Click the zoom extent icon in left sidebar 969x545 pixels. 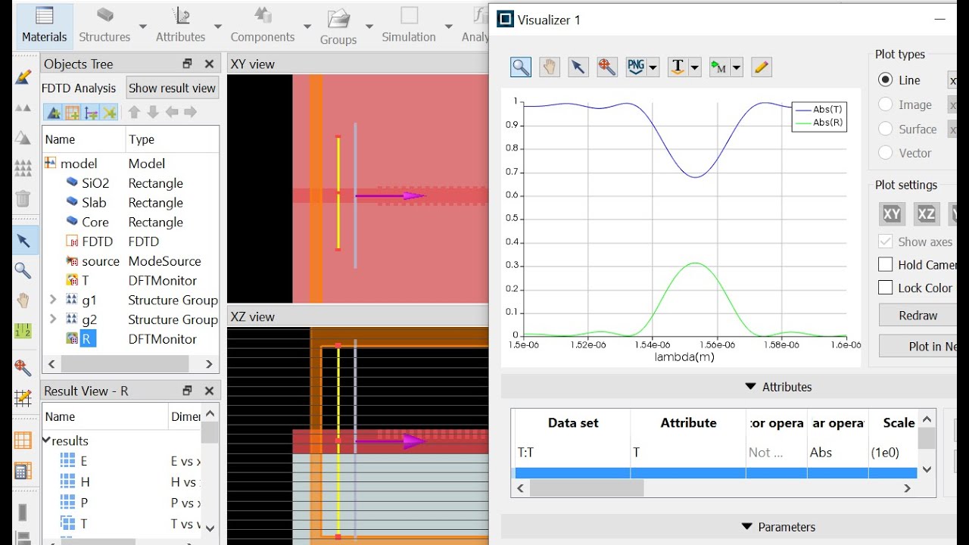point(23,368)
